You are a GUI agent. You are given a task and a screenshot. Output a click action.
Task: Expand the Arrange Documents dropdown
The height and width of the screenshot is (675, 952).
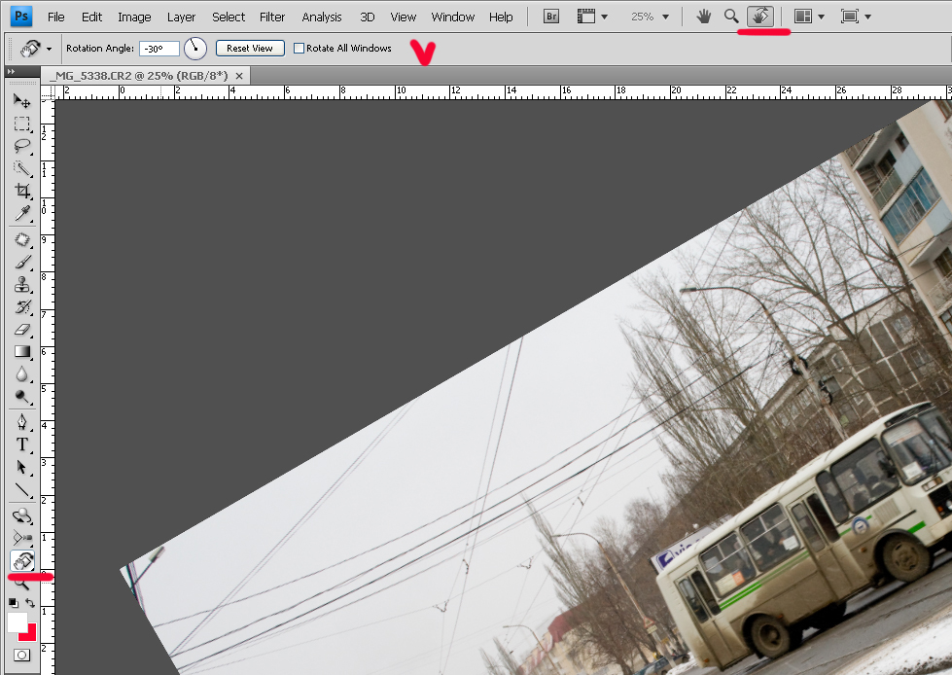click(809, 17)
